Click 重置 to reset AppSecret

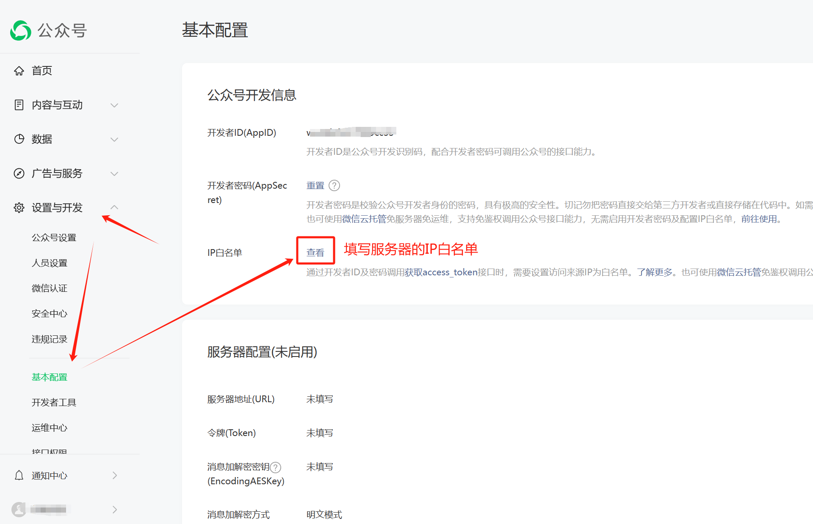315,186
